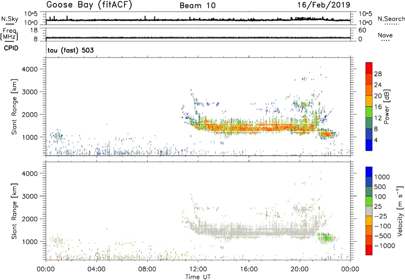
Task: Click the "20:00" time axis label
Action: pyautogui.click(x=300, y=269)
